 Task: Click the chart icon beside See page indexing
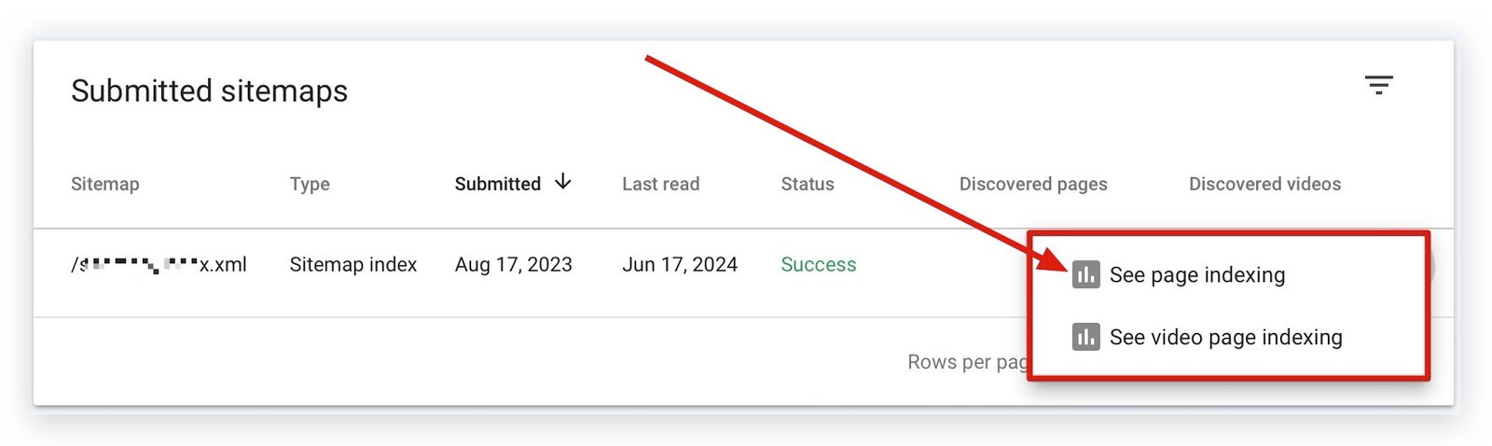click(1085, 274)
